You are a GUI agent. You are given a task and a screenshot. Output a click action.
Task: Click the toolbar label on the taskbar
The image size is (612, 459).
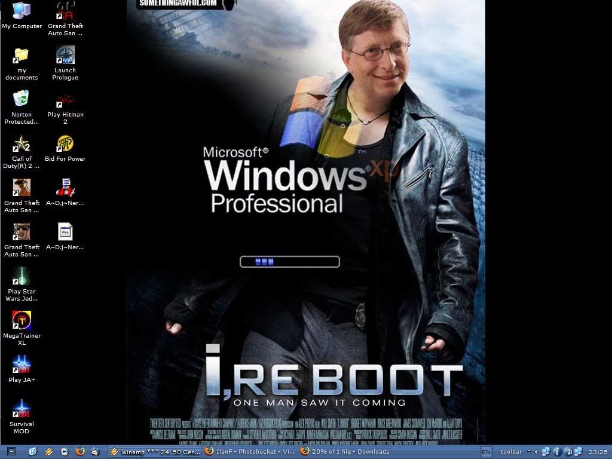coord(512,452)
